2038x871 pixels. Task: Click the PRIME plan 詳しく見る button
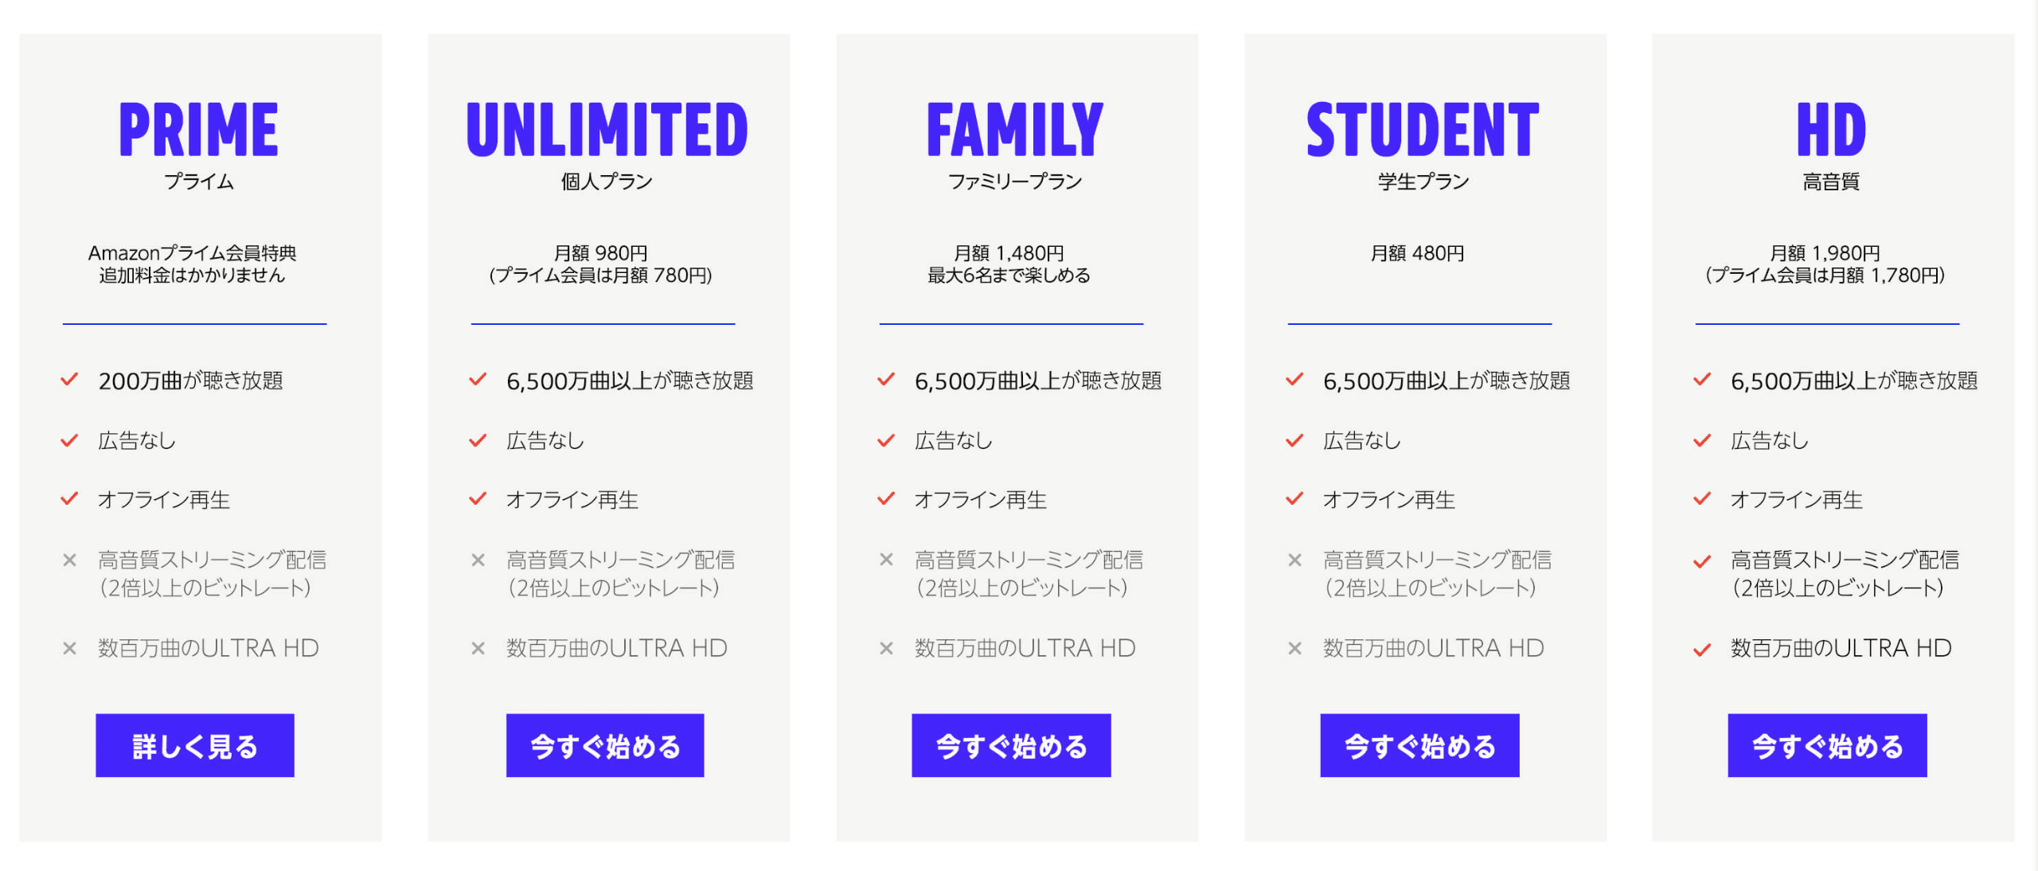(195, 745)
